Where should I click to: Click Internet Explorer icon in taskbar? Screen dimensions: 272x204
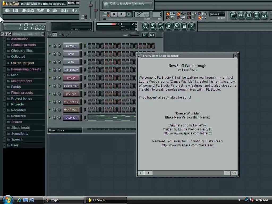point(19,200)
